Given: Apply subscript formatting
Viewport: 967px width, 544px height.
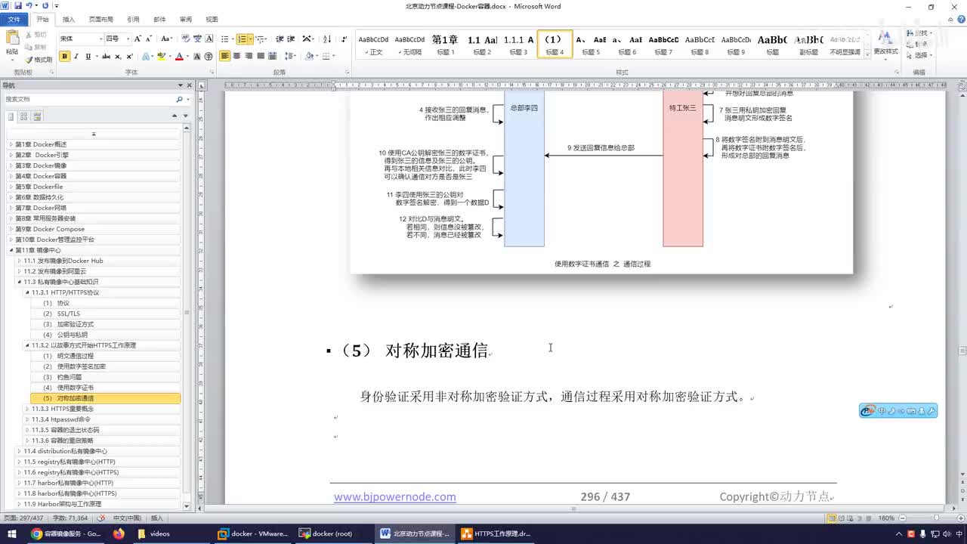Looking at the screenshot, I should point(118,57).
